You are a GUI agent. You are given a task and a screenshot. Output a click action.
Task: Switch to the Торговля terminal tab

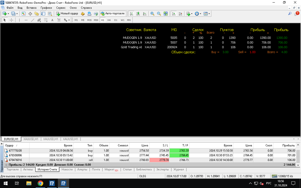coord(13,169)
